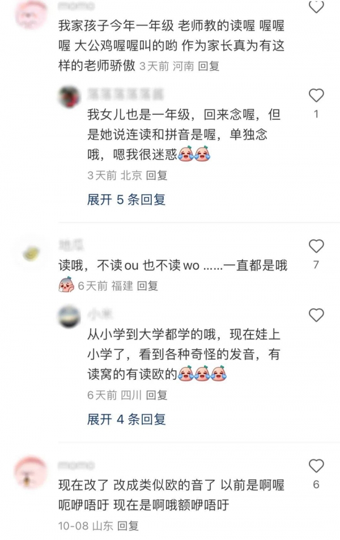Like the 山东 comment with 6 likes

click(x=316, y=466)
